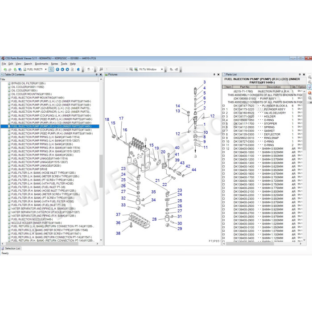The height and width of the screenshot is (312, 312).
Task: Select BYPASS OIL FILTER(#11285-) entry
Action: [28, 83]
